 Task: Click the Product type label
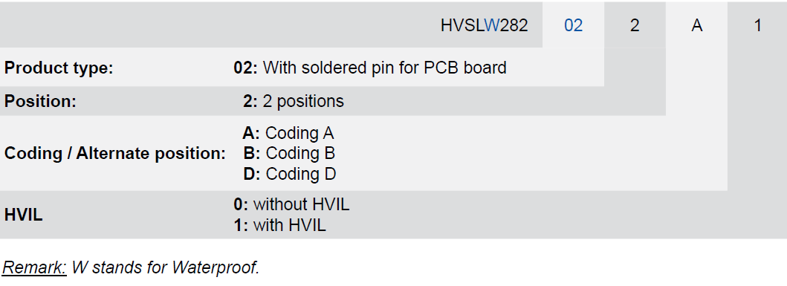[x=59, y=68]
